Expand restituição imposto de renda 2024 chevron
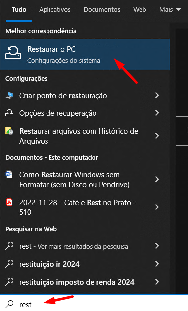Screen dimensions: 188x311 tap(157, 282)
